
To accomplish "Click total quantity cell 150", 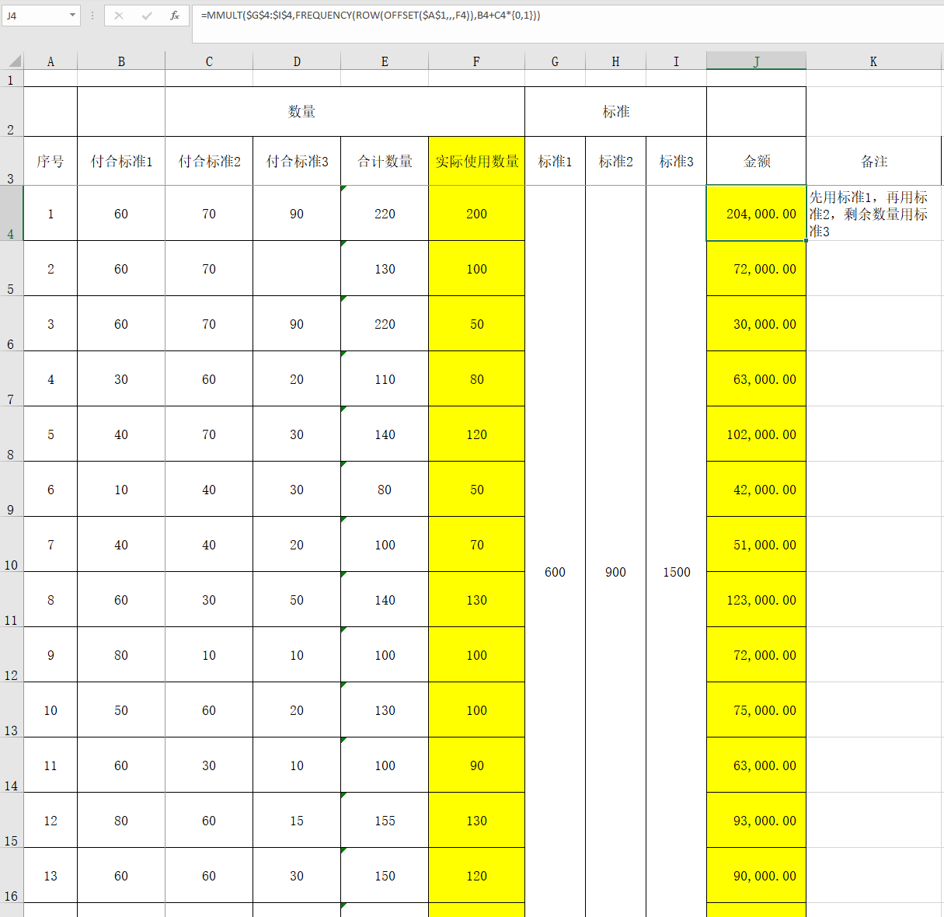I will click(x=385, y=875).
